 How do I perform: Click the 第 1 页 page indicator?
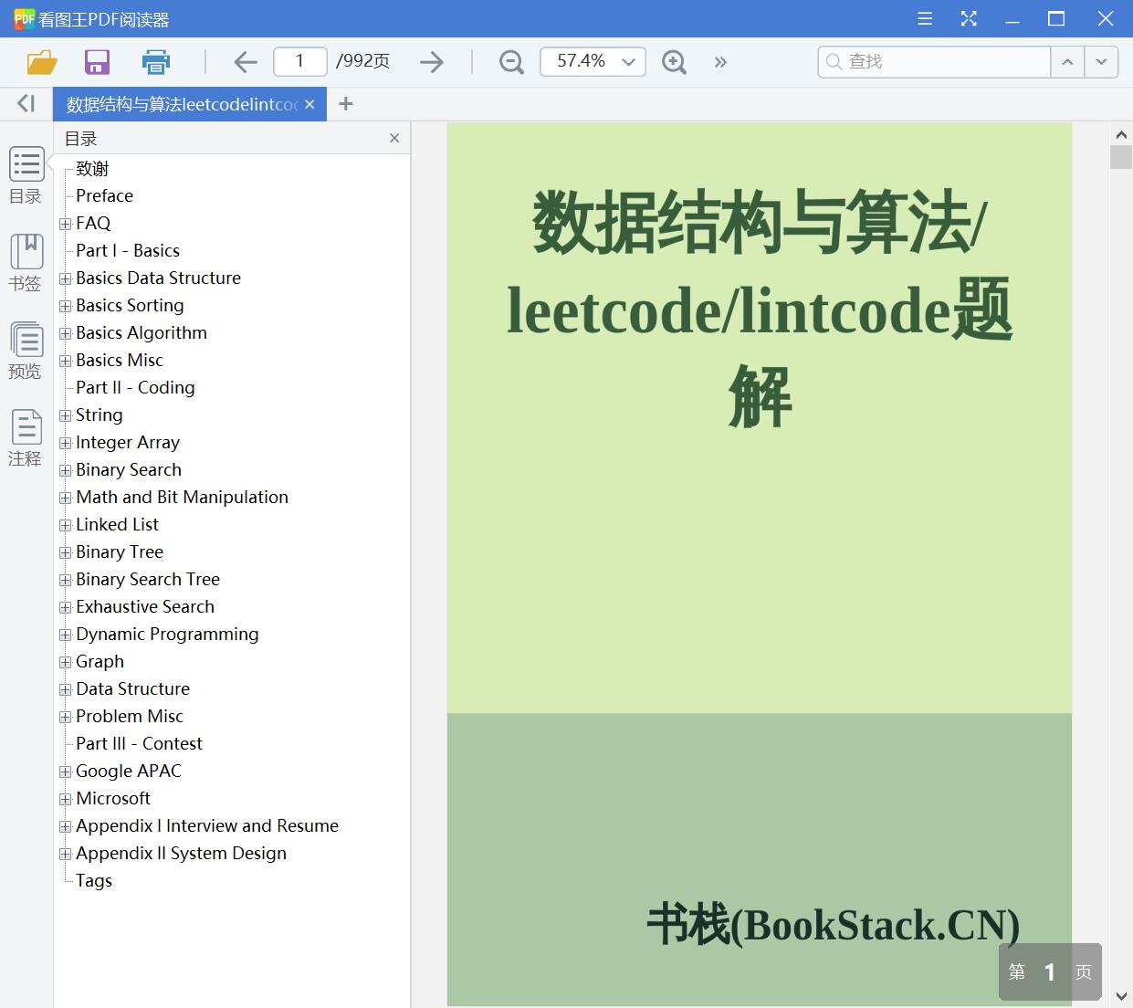1050,972
